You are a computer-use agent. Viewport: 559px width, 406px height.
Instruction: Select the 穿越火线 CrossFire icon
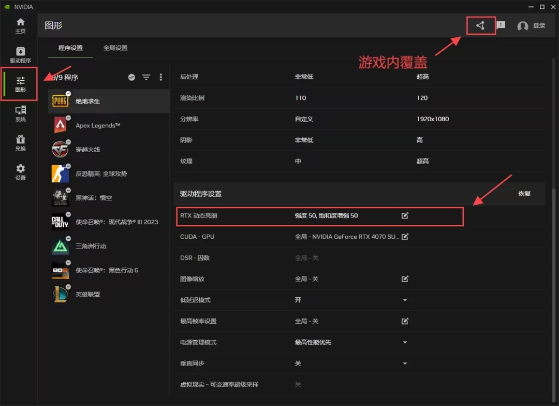click(60, 149)
